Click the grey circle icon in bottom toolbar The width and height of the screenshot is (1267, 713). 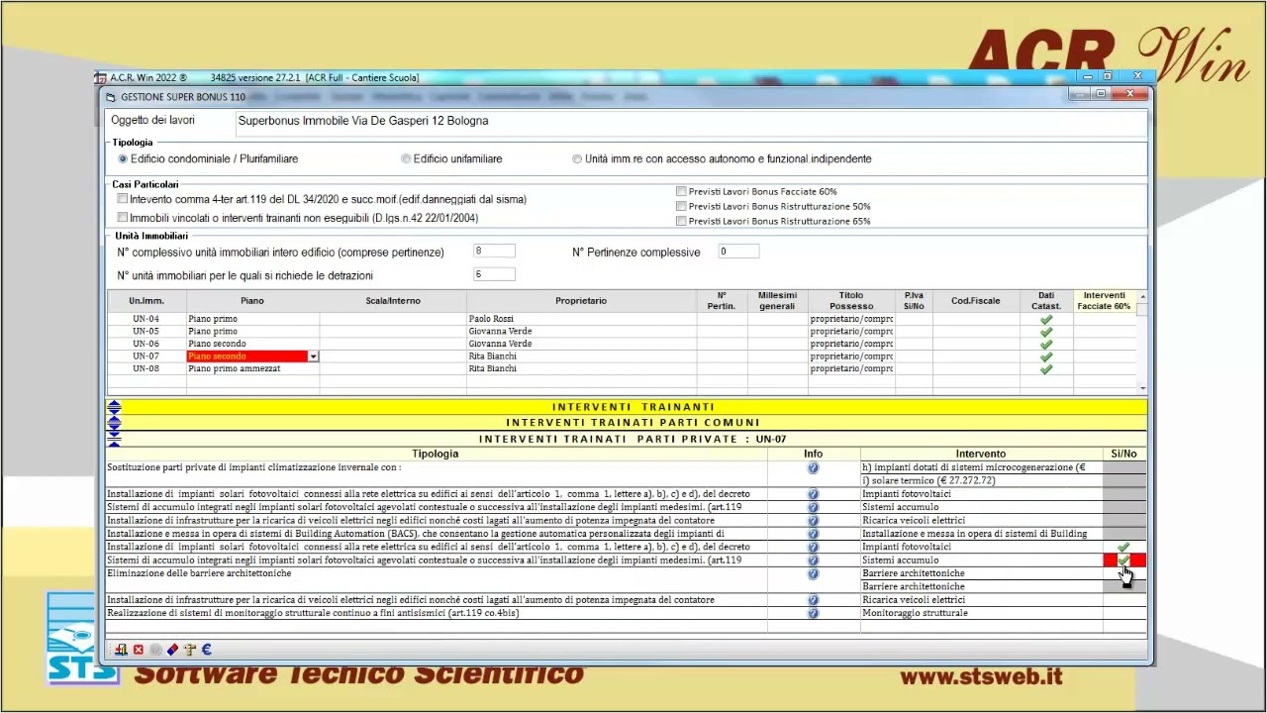pos(155,650)
